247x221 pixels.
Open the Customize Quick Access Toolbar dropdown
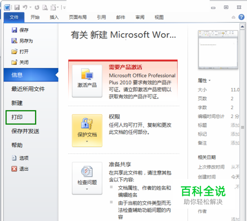tap(64, 7)
